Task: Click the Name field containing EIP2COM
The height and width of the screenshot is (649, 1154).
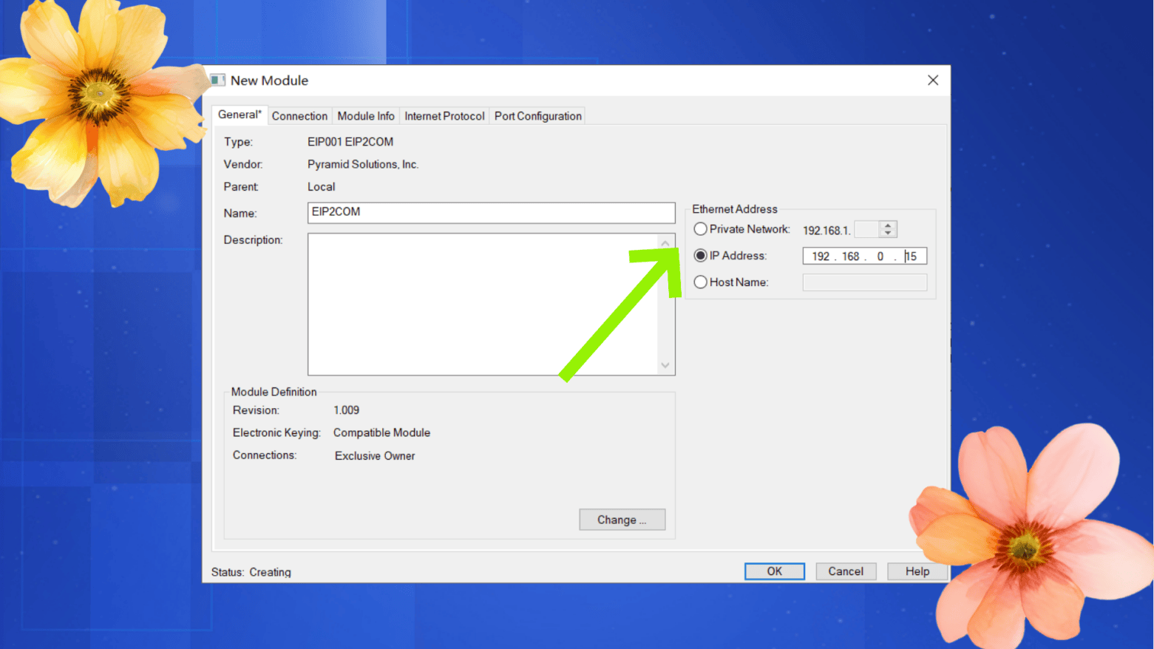Action: point(491,212)
